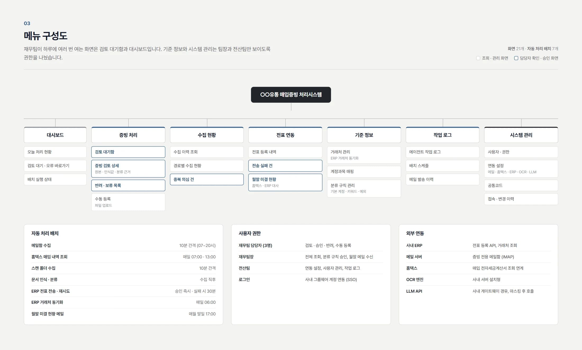Select 전표 등록 내역 item
582x350 pixels.
[x=285, y=152]
